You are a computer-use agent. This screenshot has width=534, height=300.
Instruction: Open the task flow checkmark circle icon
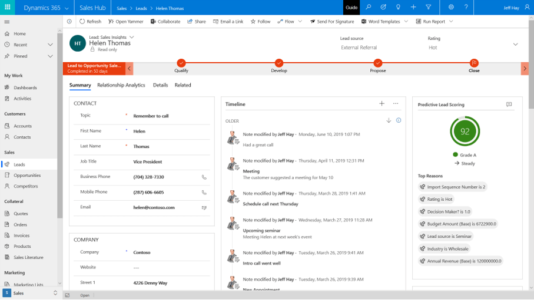pyautogui.click(x=383, y=7)
